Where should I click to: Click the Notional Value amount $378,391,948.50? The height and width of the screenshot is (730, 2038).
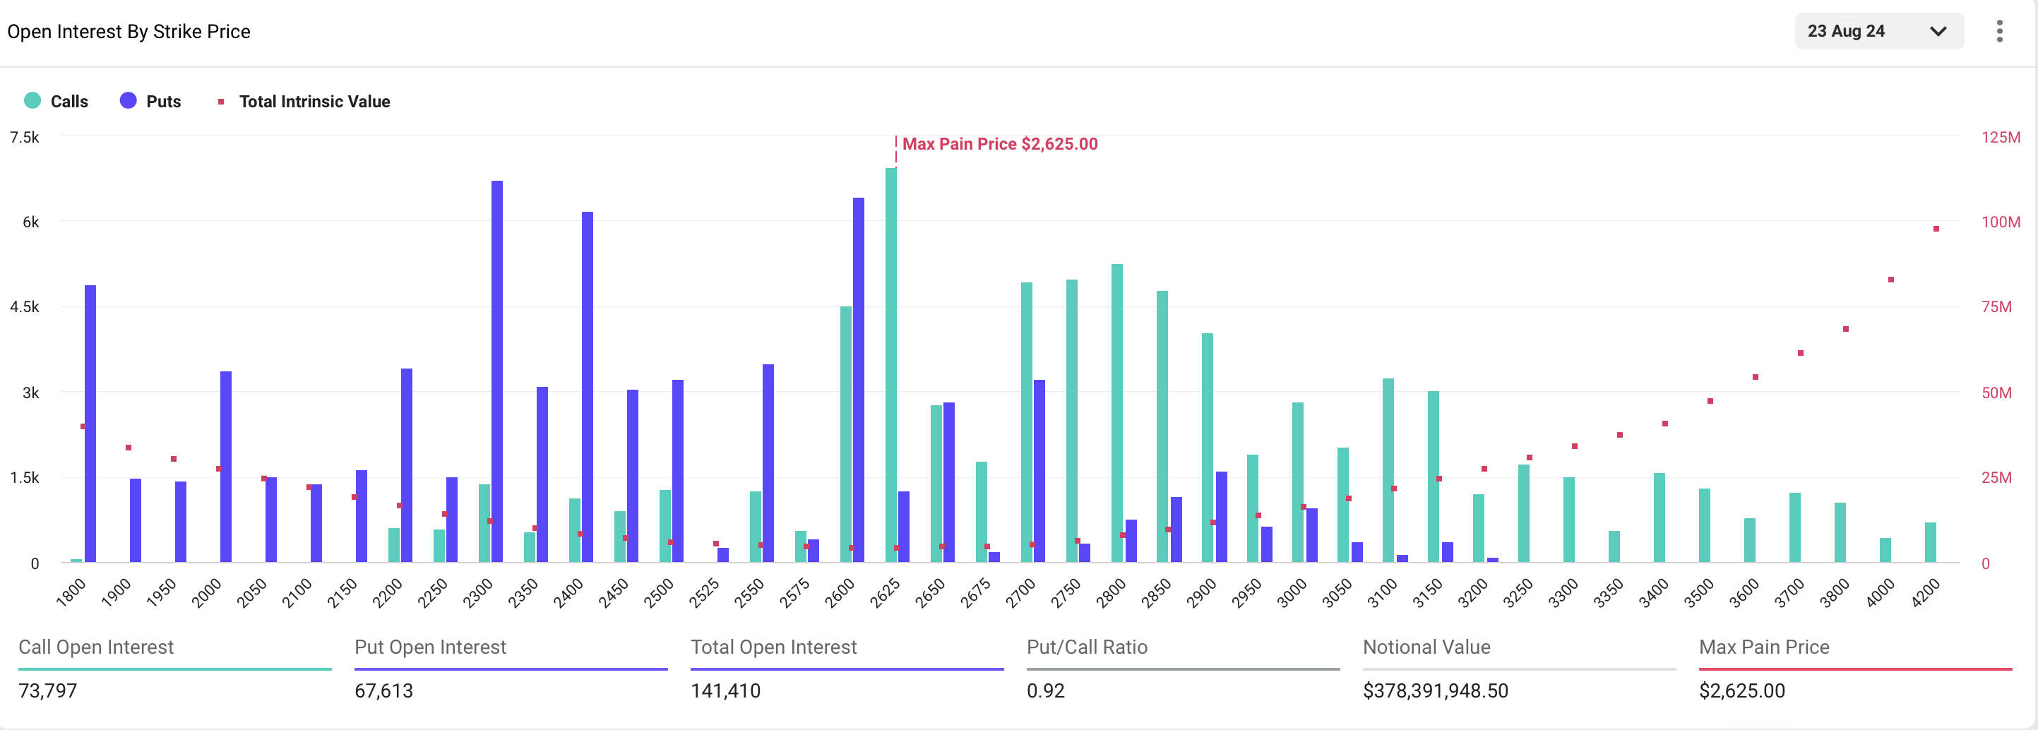click(1435, 690)
